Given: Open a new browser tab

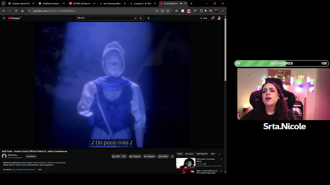Looking at the screenshot, I should pos(191,4).
